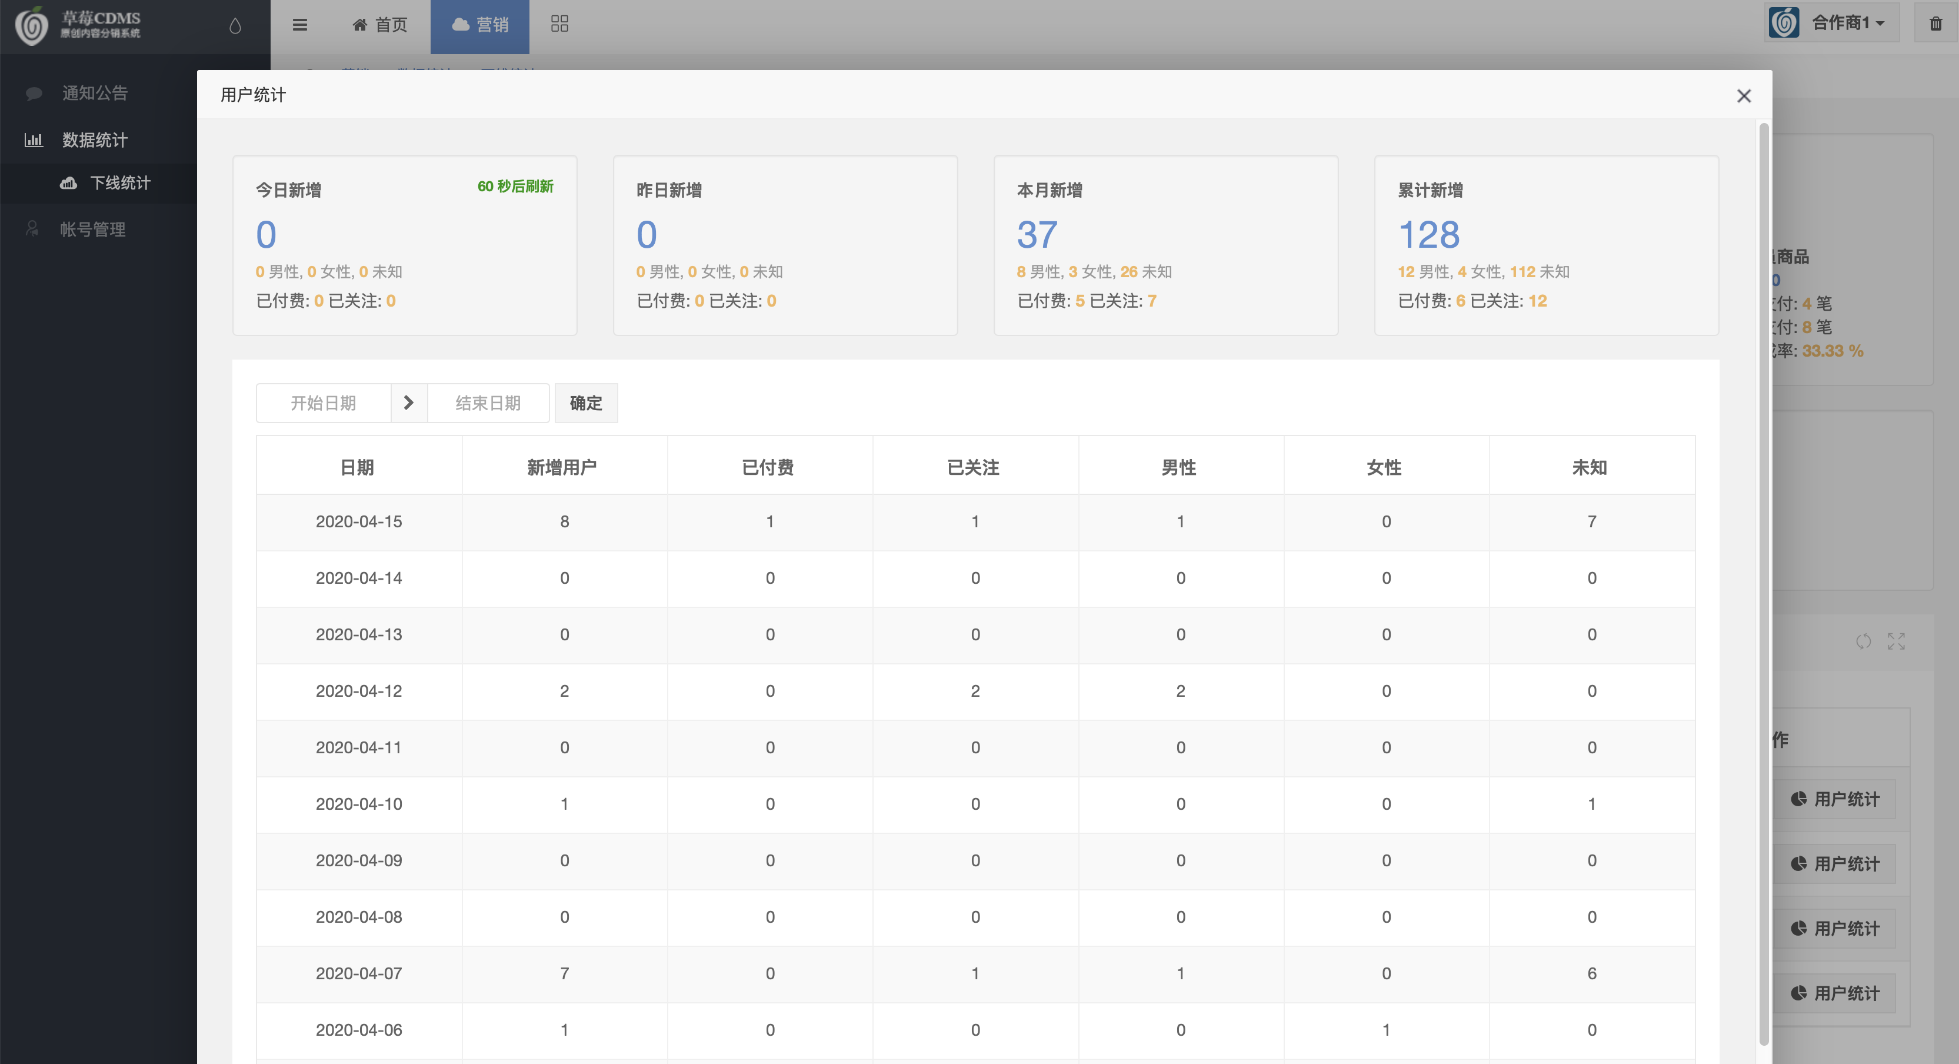
Task: Click the 结束日期 input field
Action: (x=488, y=403)
